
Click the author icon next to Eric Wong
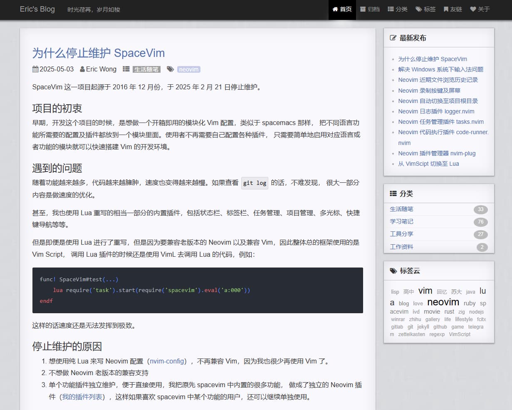click(84, 69)
